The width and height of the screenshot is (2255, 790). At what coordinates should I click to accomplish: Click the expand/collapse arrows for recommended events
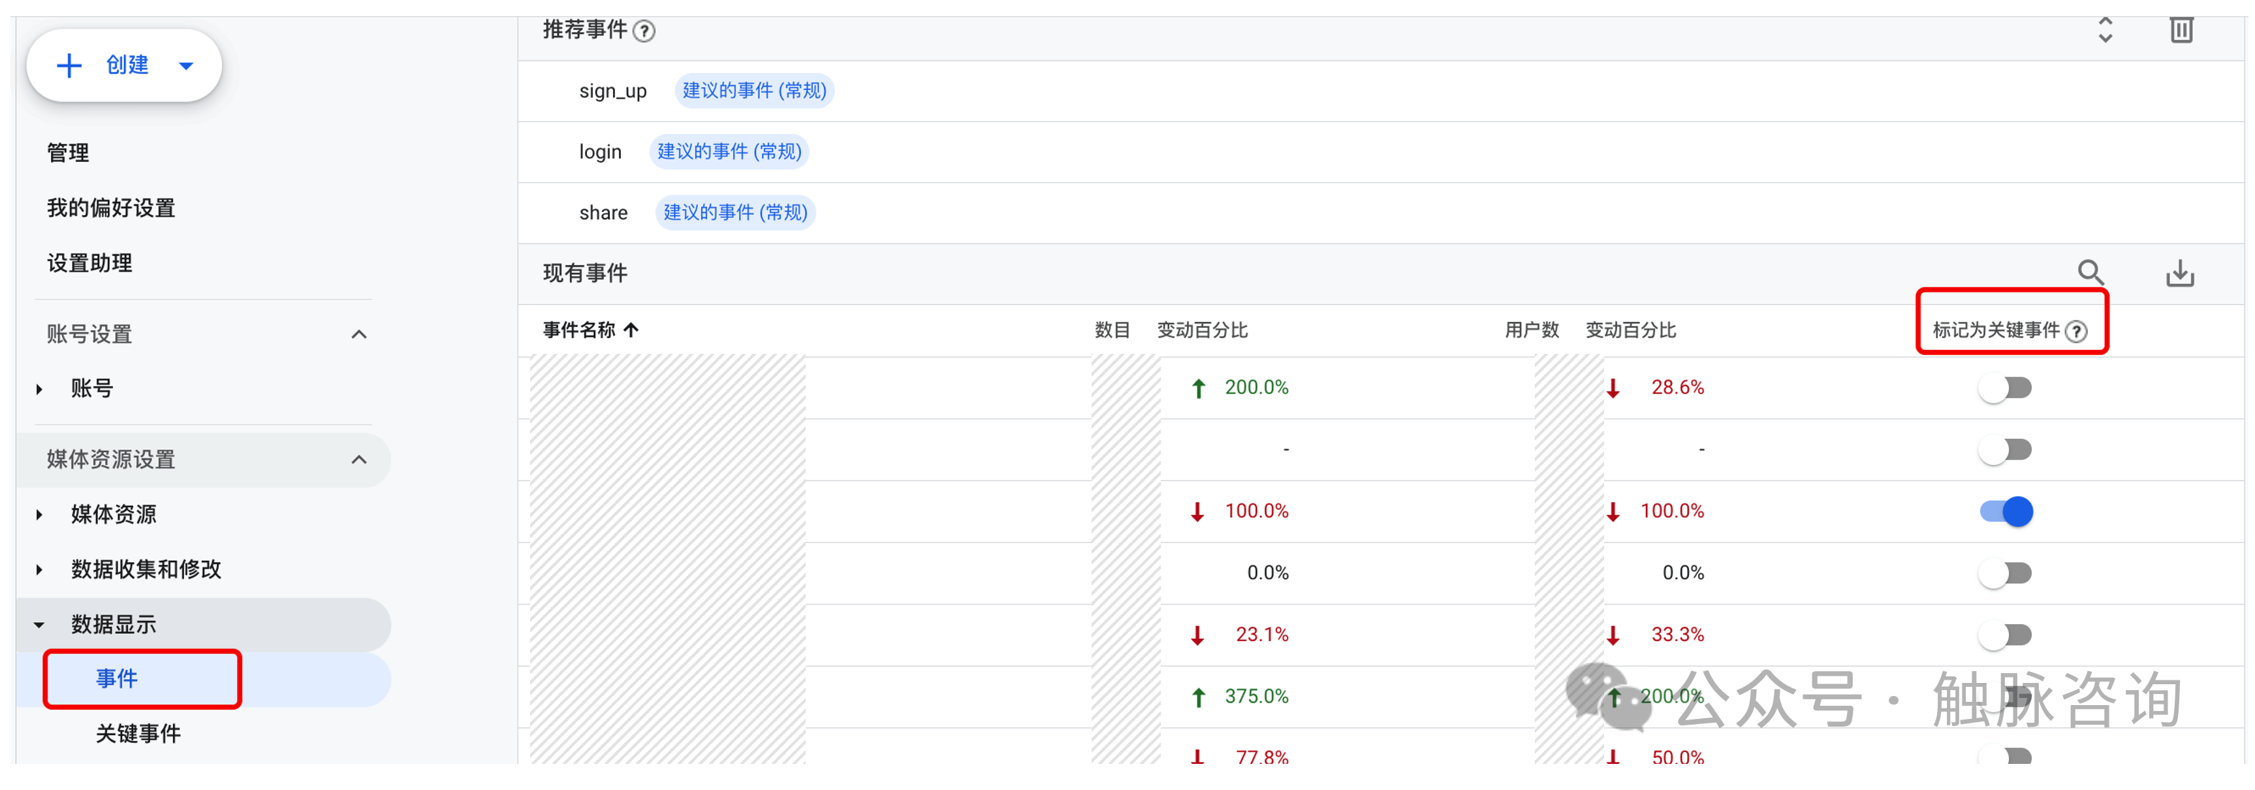2105,31
